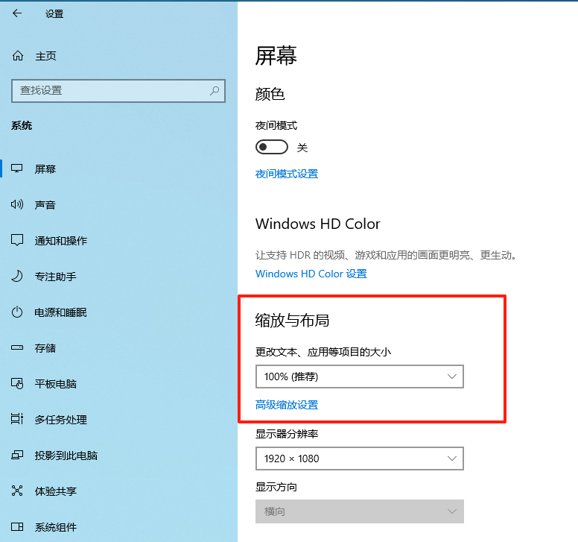Click the sharing icon beside 体验共享
Screen dimensions: 578x542
[x=17, y=491]
